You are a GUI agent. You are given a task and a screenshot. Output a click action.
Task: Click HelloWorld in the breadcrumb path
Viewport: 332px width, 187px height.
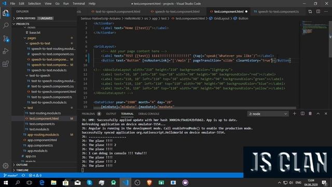132,19
